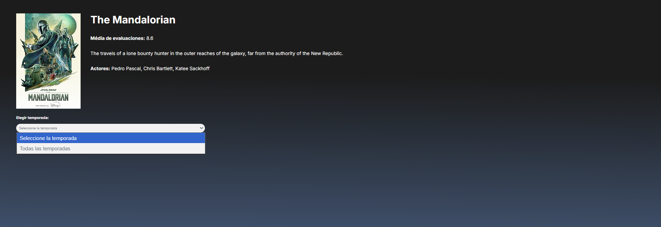Viewport: 661px width, 227px height.
Task: Click the 'Elegir temporada:' label
Action: [x=32, y=118]
